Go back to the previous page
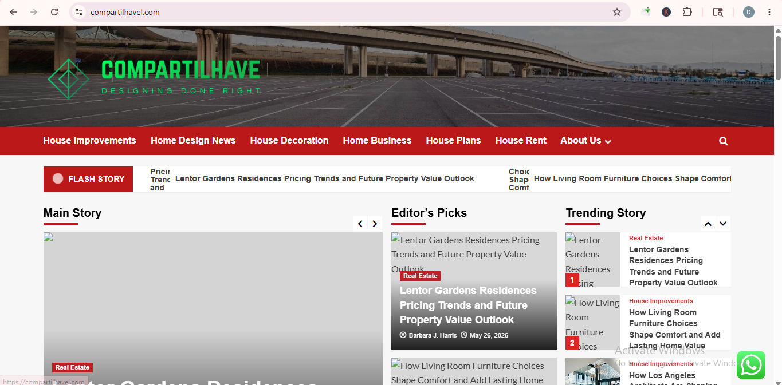Screen dimensions: 782x385 (13, 12)
